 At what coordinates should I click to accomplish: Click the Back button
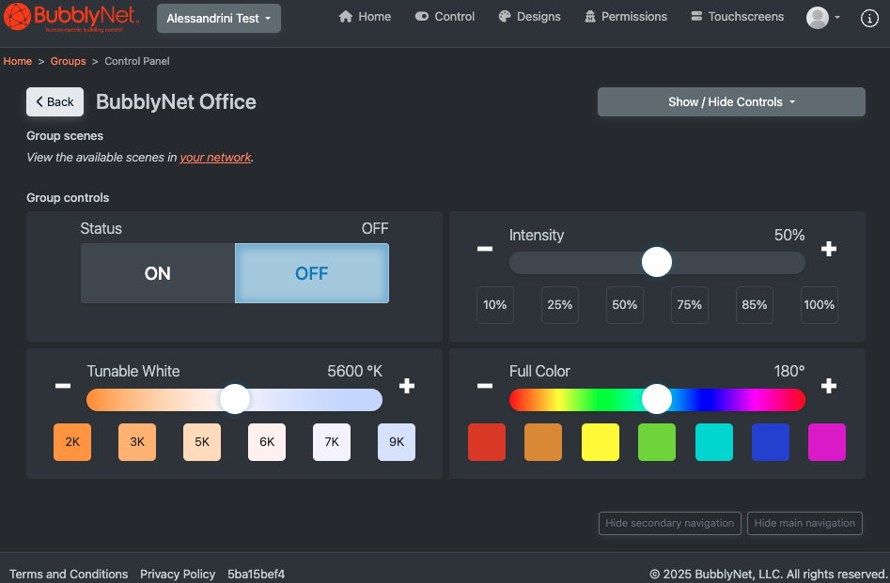click(x=54, y=101)
